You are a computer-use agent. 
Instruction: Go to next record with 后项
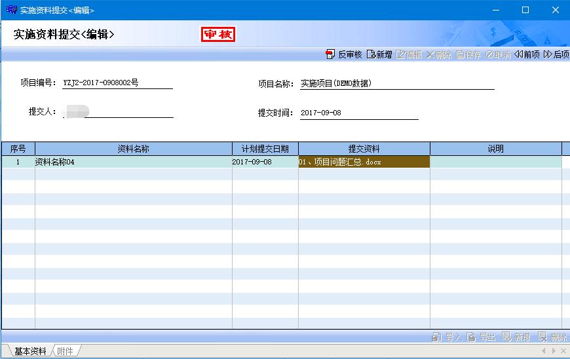(x=556, y=55)
